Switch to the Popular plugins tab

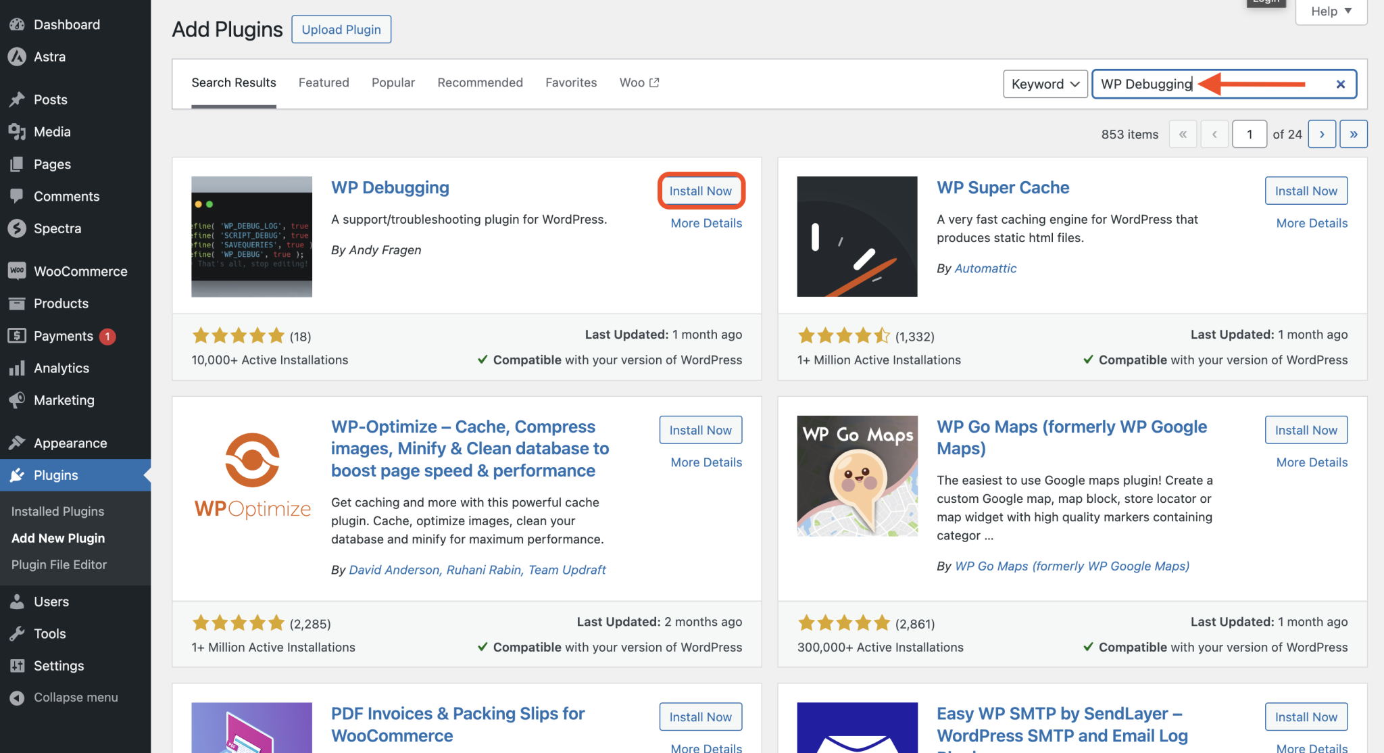(393, 82)
